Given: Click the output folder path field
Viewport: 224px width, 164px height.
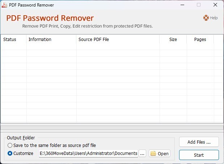Looking at the screenshot, I should 88,153.
